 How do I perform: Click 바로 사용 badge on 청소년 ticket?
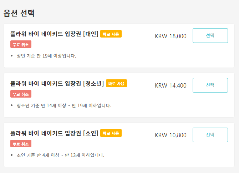116,83
